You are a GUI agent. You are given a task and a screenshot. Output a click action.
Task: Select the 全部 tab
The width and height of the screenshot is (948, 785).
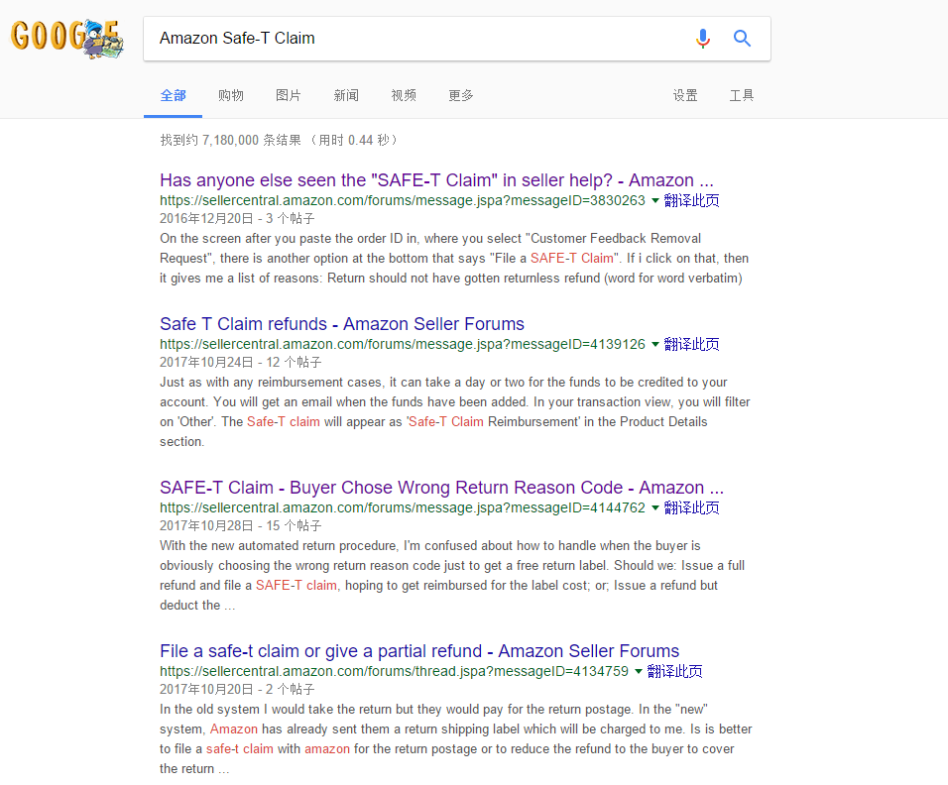coord(173,95)
